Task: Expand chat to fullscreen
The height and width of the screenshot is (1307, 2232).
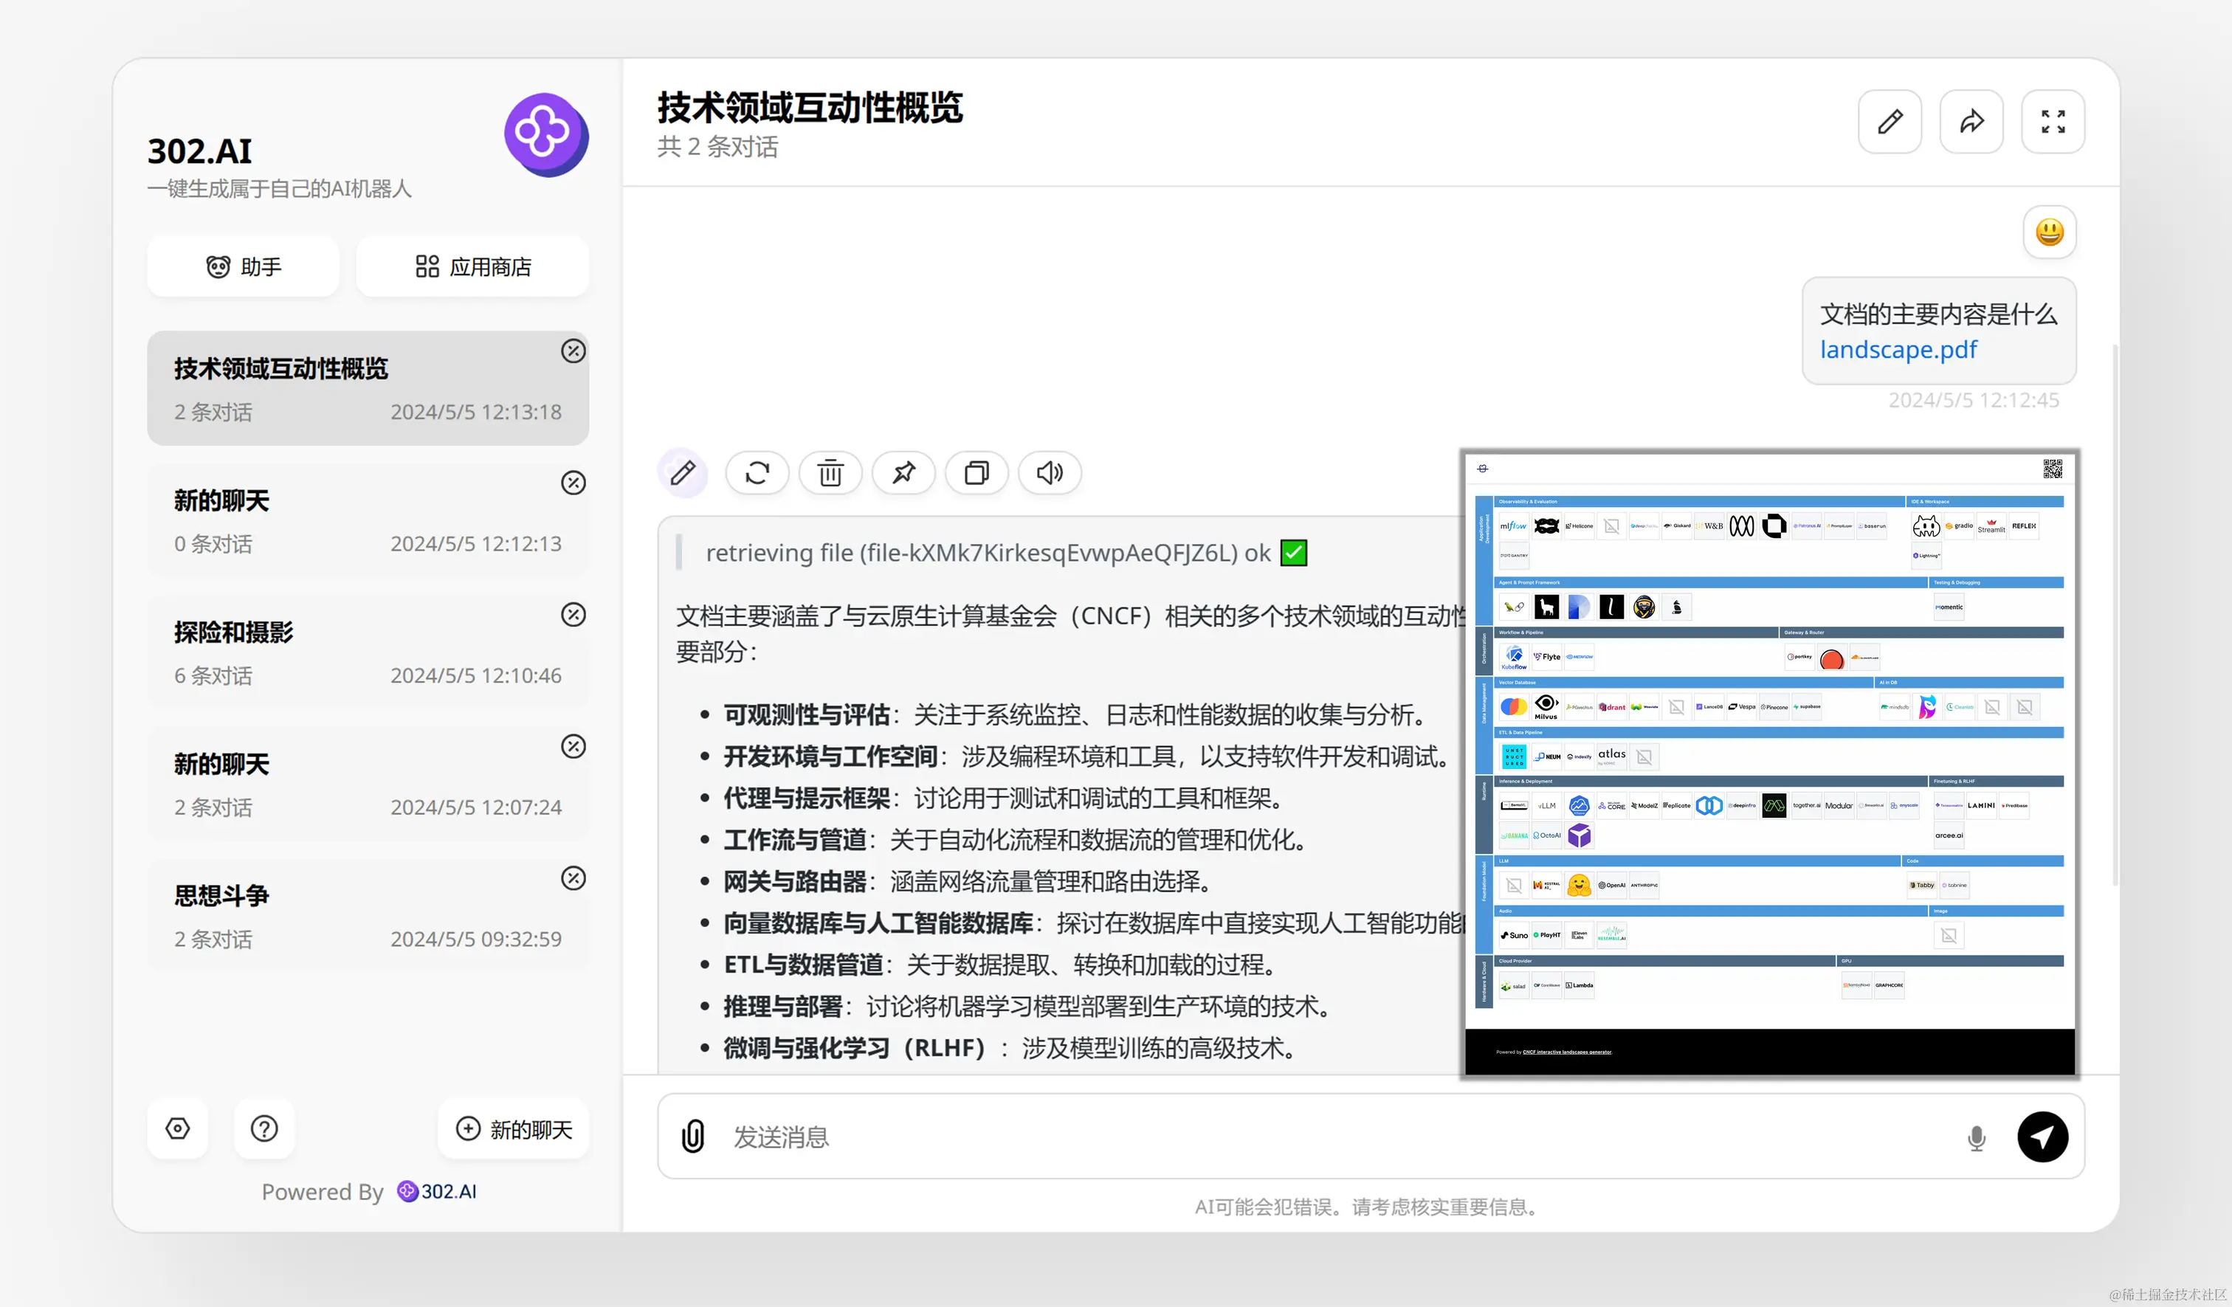Action: (x=2053, y=121)
